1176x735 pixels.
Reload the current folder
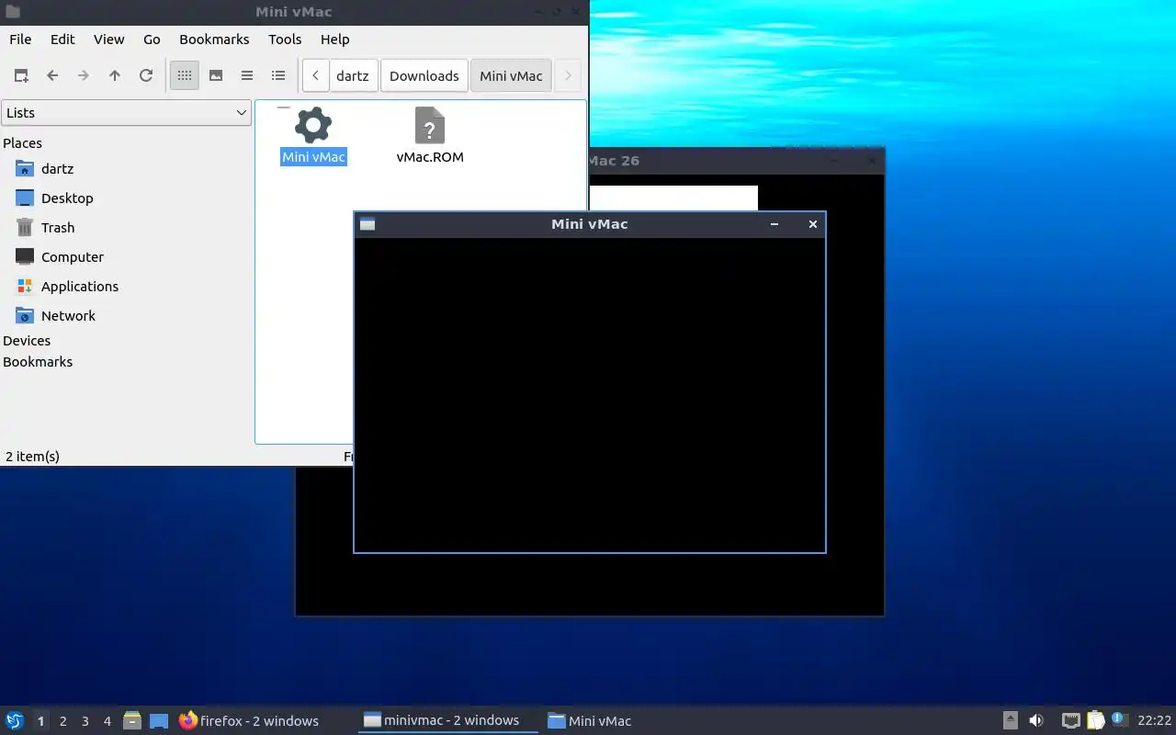[x=146, y=75]
